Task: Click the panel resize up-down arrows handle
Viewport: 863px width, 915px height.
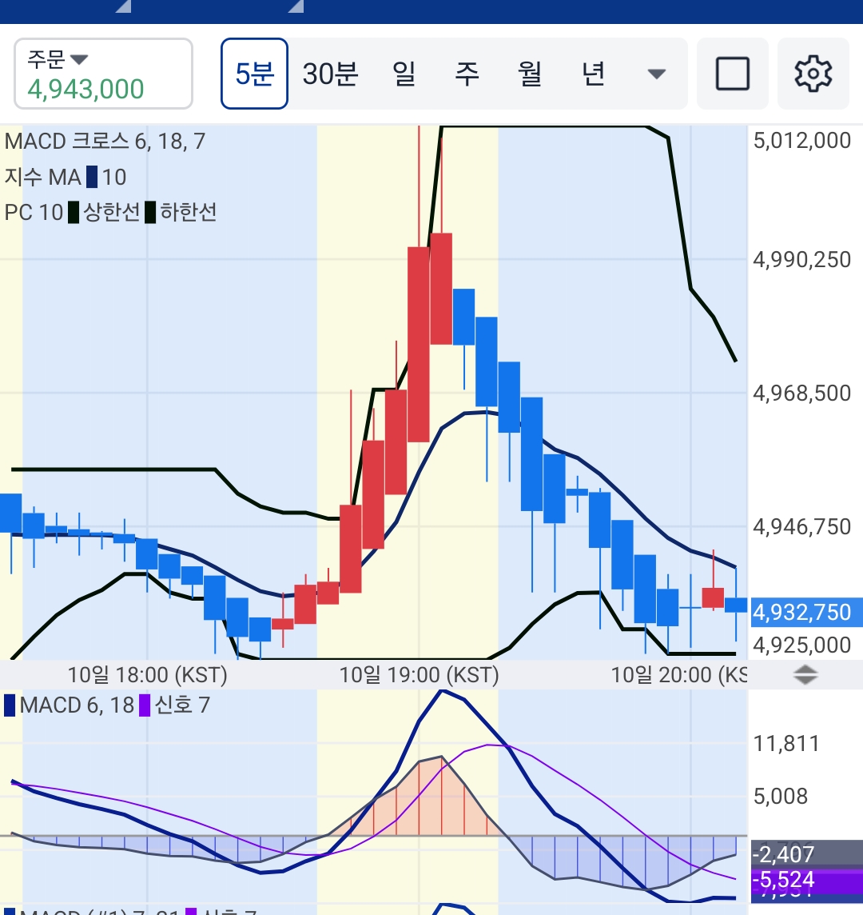Action: (x=805, y=675)
